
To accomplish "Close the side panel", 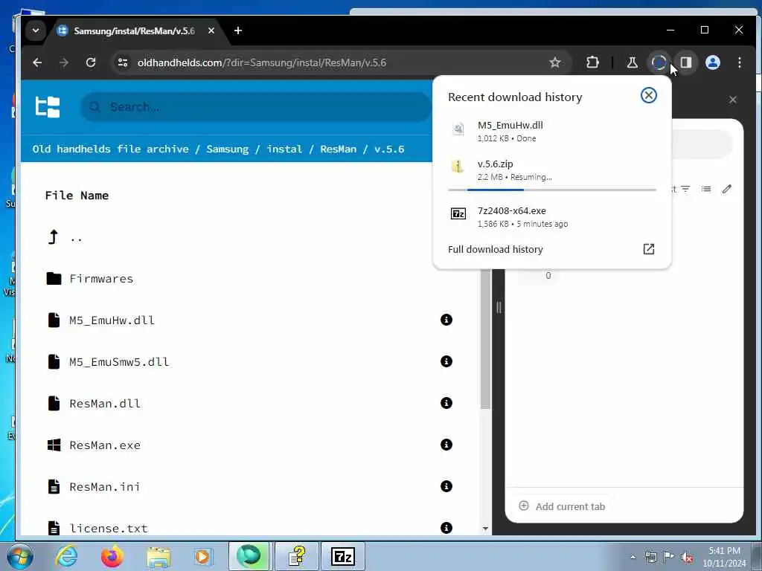I will click(x=733, y=100).
